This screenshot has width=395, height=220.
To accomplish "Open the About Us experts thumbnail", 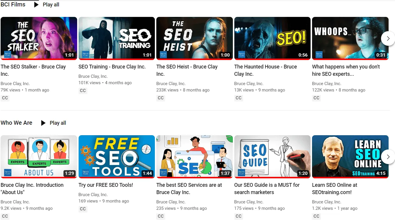I will (x=39, y=156).
